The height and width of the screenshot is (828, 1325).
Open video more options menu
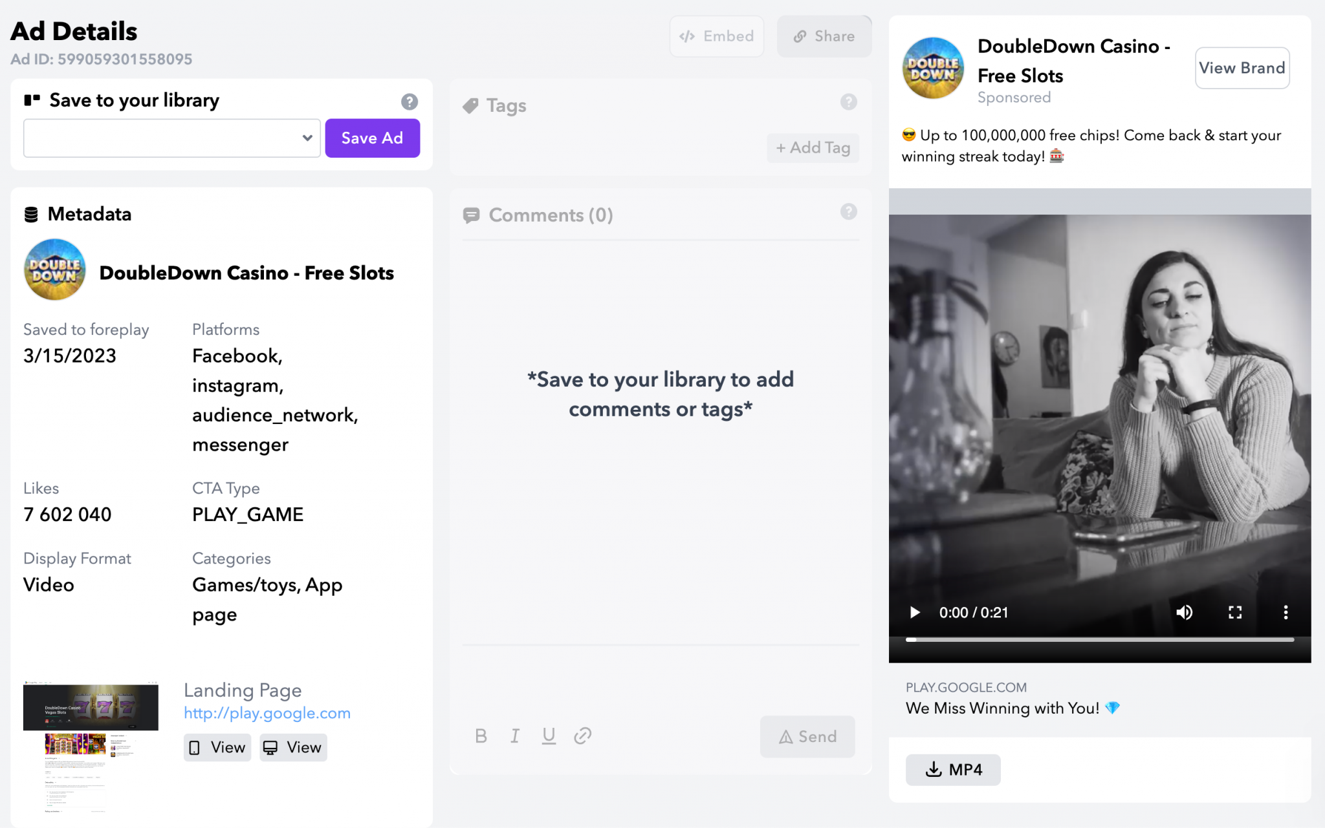tap(1286, 612)
